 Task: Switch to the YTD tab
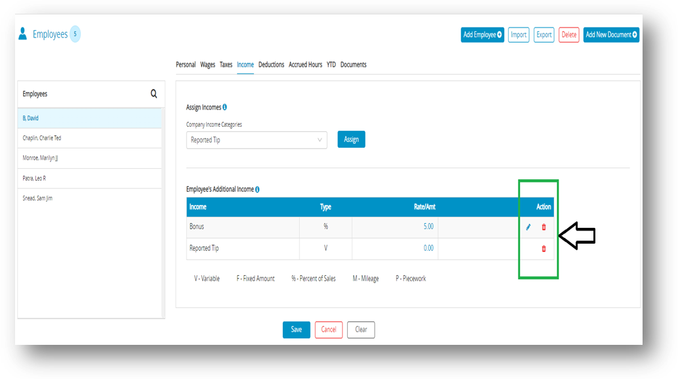(x=331, y=64)
